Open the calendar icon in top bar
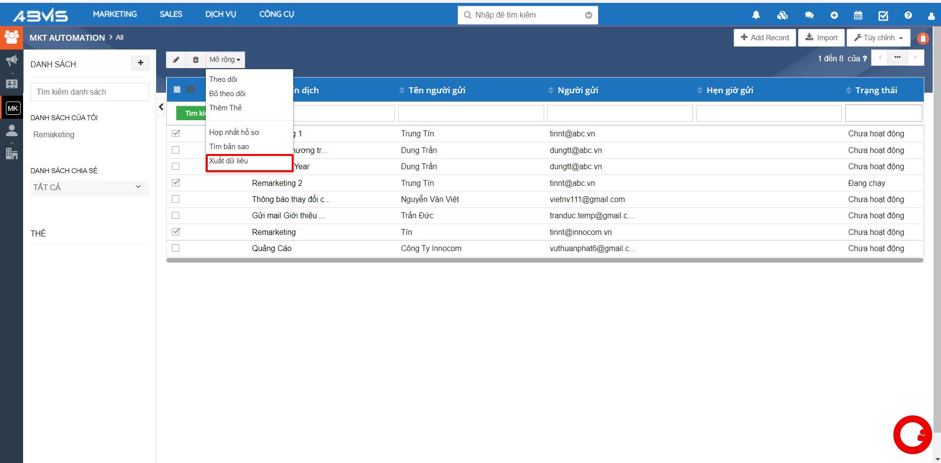Screen dimensions: 941x463 click(x=858, y=15)
